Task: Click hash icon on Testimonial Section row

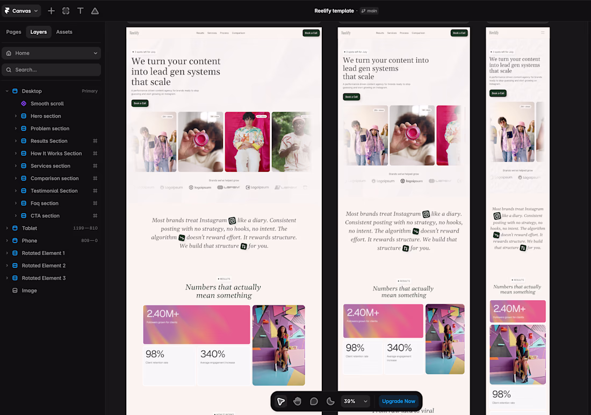Action: pyautogui.click(x=95, y=191)
